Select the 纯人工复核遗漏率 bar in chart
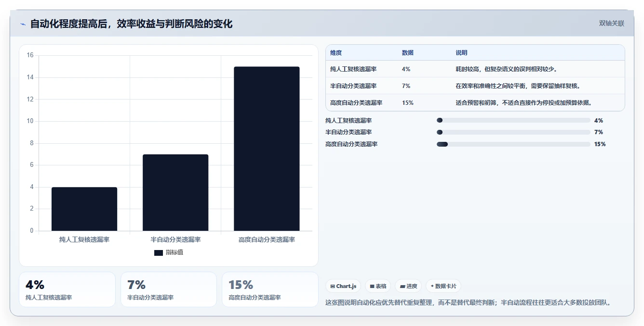This screenshot has width=644, height=326. point(84,209)
